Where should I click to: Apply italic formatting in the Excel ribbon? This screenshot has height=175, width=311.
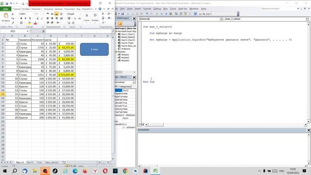(25, 18)
